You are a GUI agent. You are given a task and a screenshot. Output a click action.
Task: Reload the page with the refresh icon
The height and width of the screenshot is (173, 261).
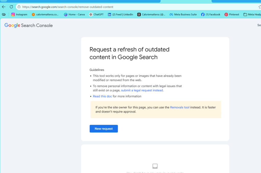click(11, 7)
